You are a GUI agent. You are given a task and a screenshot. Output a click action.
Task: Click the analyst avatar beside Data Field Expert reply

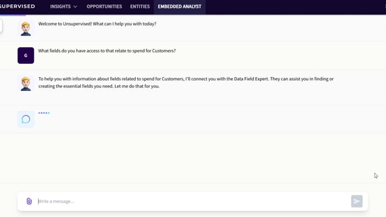click(26, 84)
